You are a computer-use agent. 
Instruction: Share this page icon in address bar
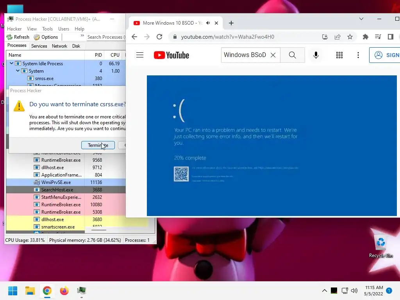337,37
